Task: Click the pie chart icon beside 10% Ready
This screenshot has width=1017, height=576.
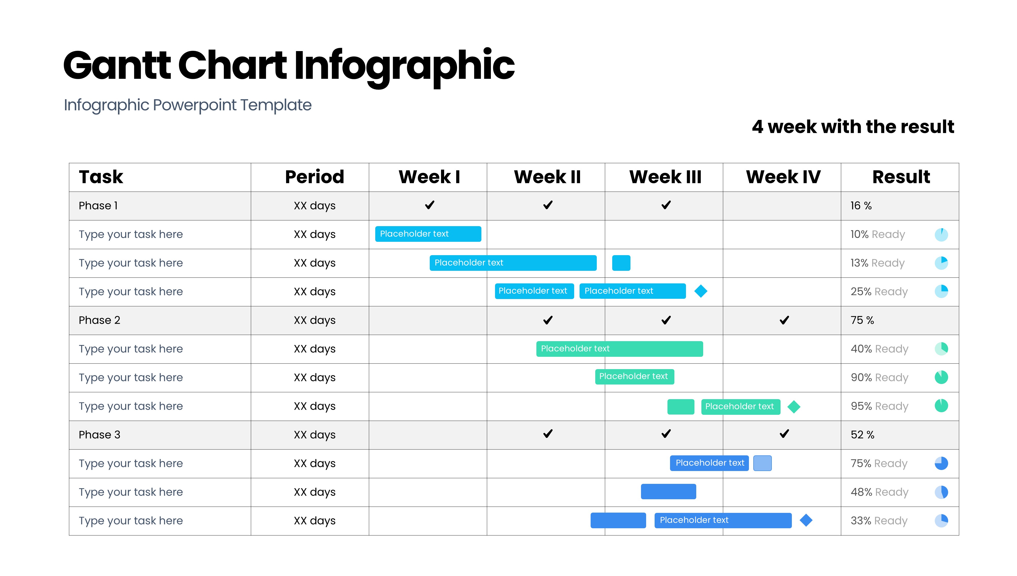Action: [941, 235]
